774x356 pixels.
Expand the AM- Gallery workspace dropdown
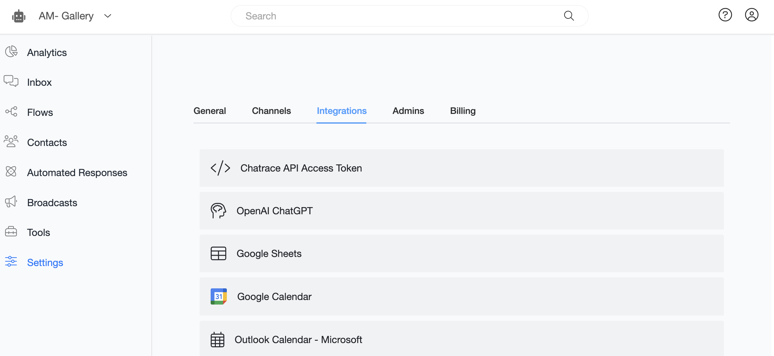(x=108, y=16)
